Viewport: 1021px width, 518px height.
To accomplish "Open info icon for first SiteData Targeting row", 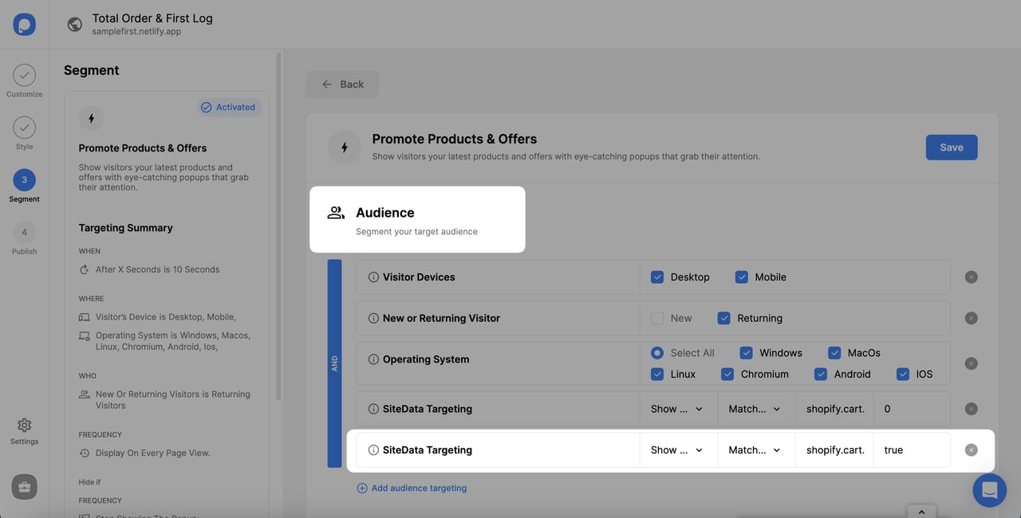I will pos(373,409).
